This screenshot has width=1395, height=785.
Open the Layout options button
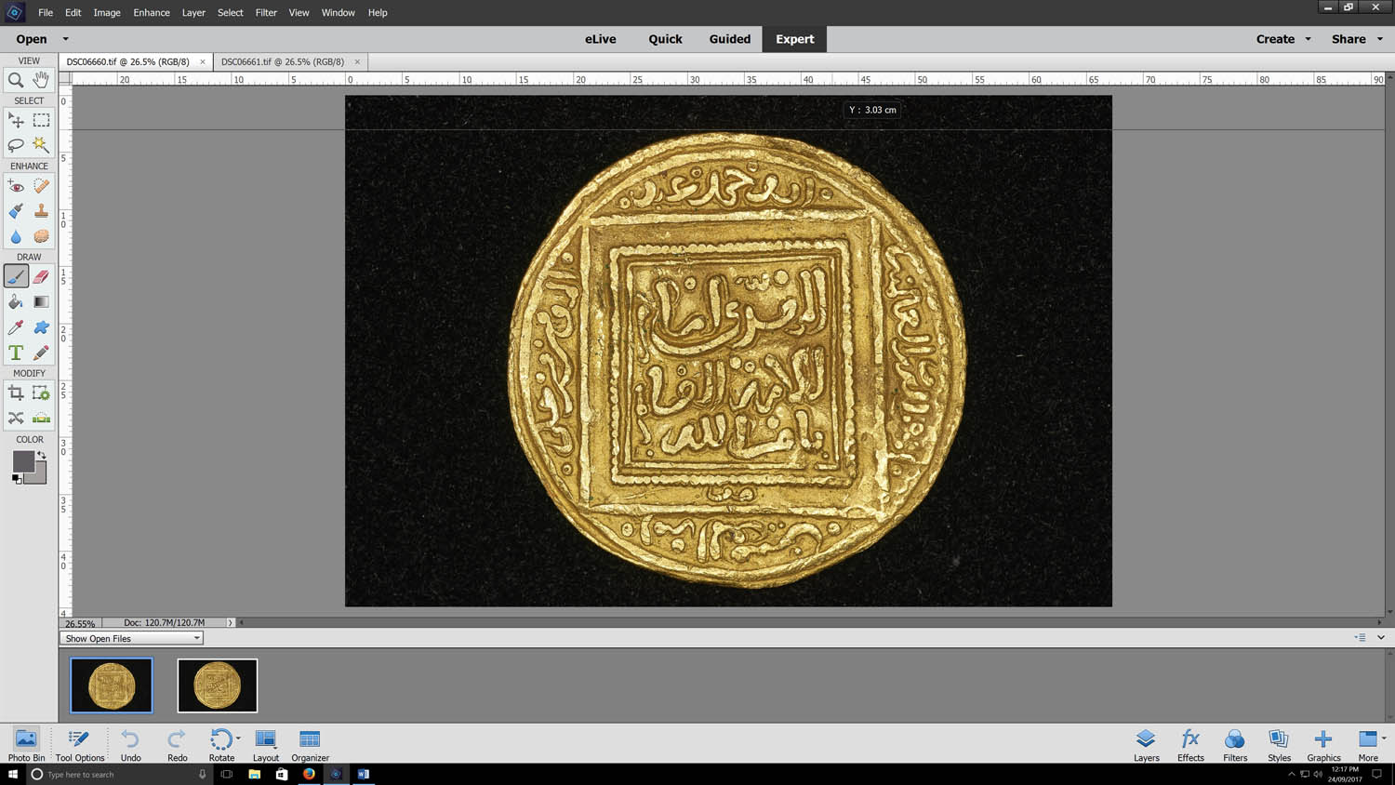point(266,745)
